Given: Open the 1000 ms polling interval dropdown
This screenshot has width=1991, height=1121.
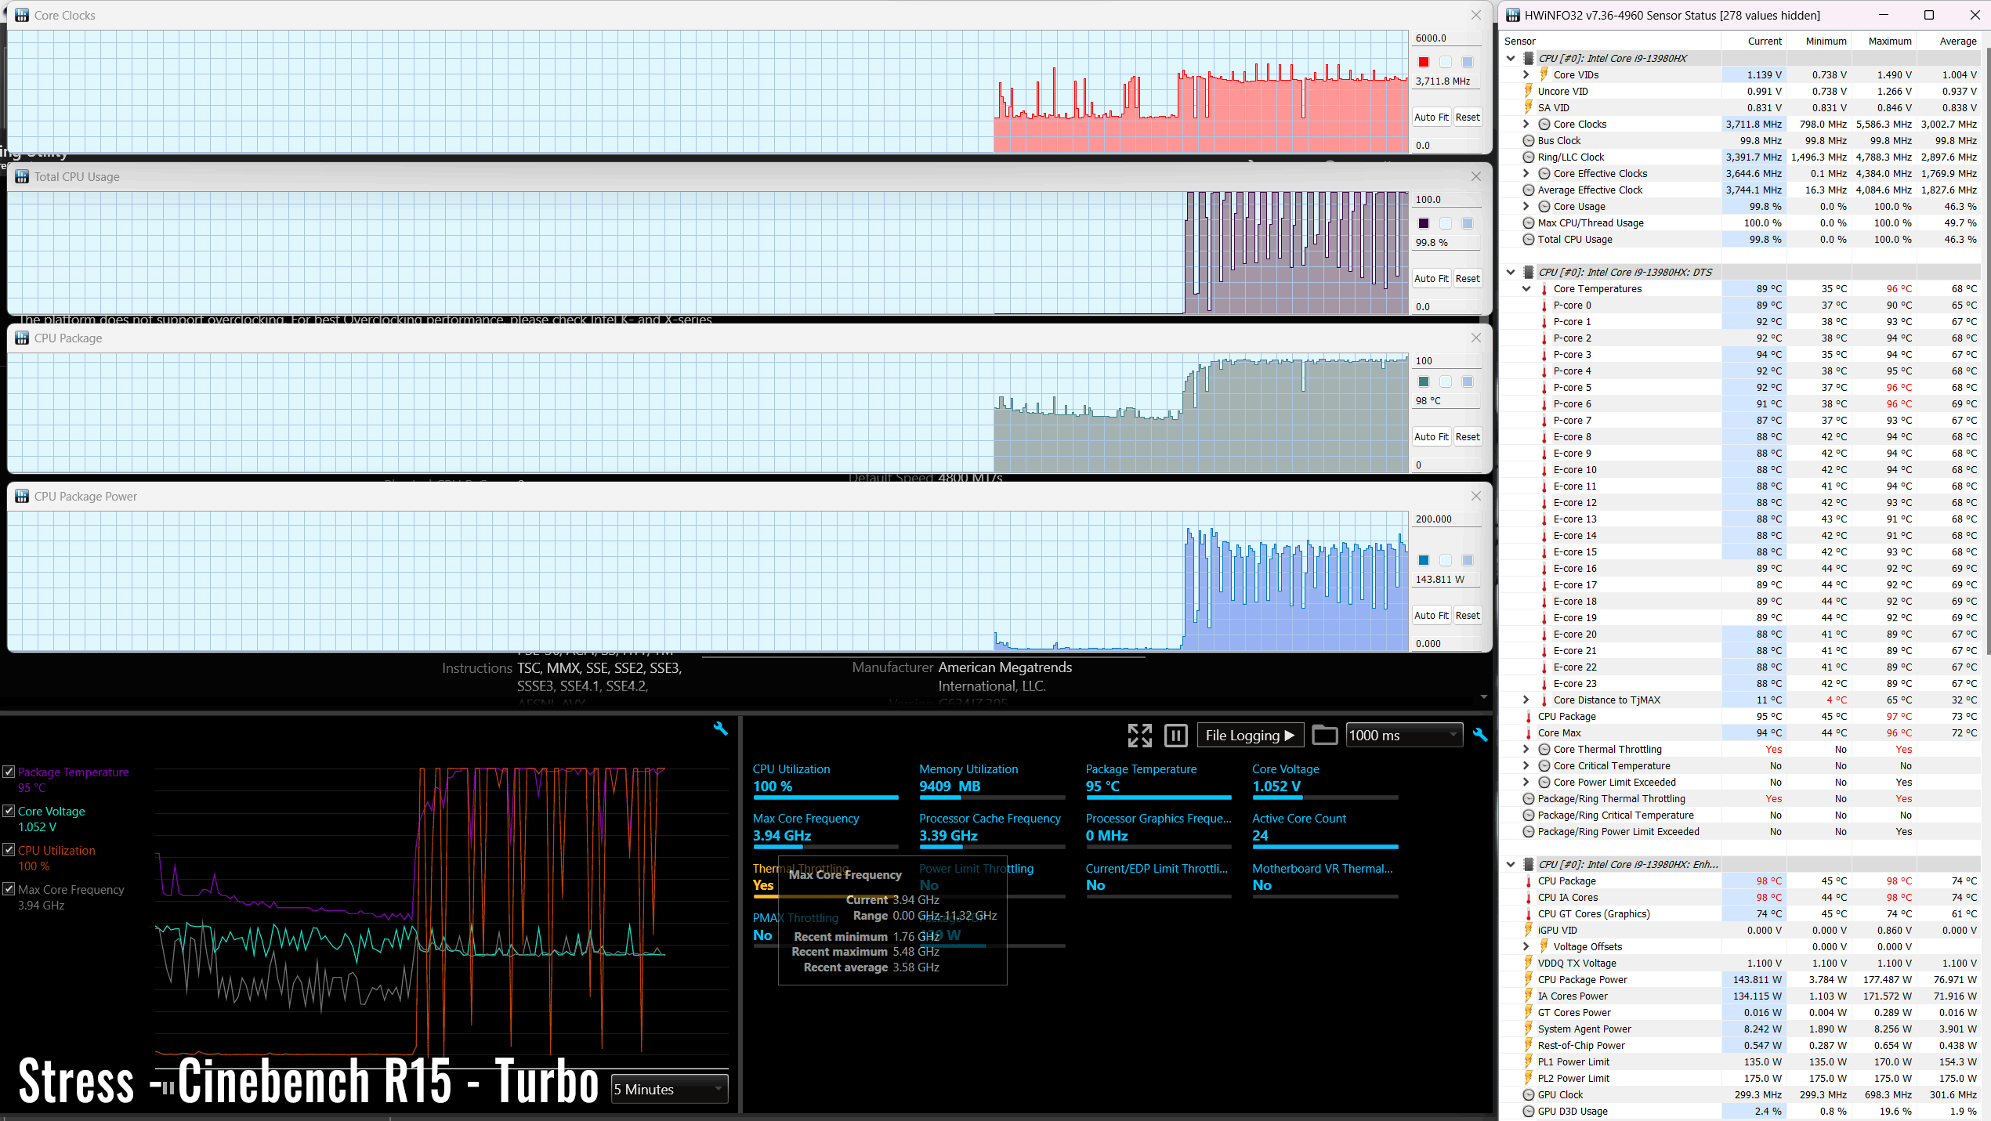Looking at the screenshot, I should pos(1404,735).
